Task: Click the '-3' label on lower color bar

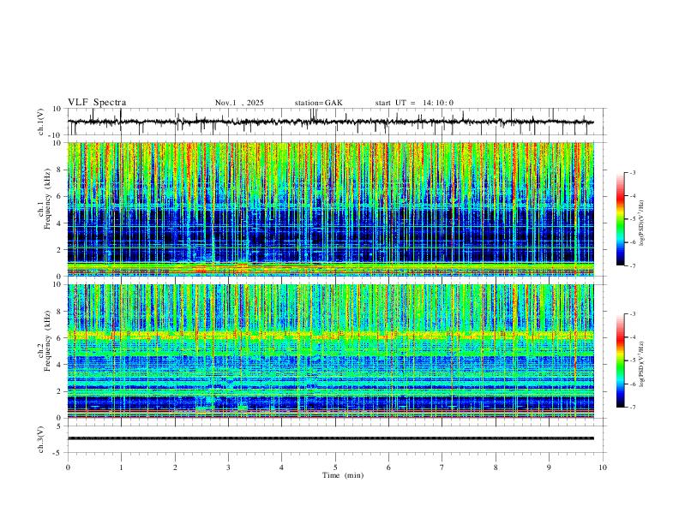Action: pyautogui.click(x=633, y=314)
